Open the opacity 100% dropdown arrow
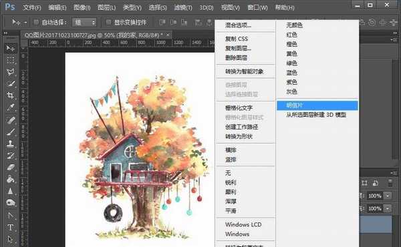401x247 pixels. [388, 196]
